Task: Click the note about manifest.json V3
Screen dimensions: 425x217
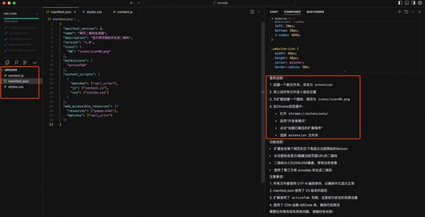Action: [x=298, y=191]
